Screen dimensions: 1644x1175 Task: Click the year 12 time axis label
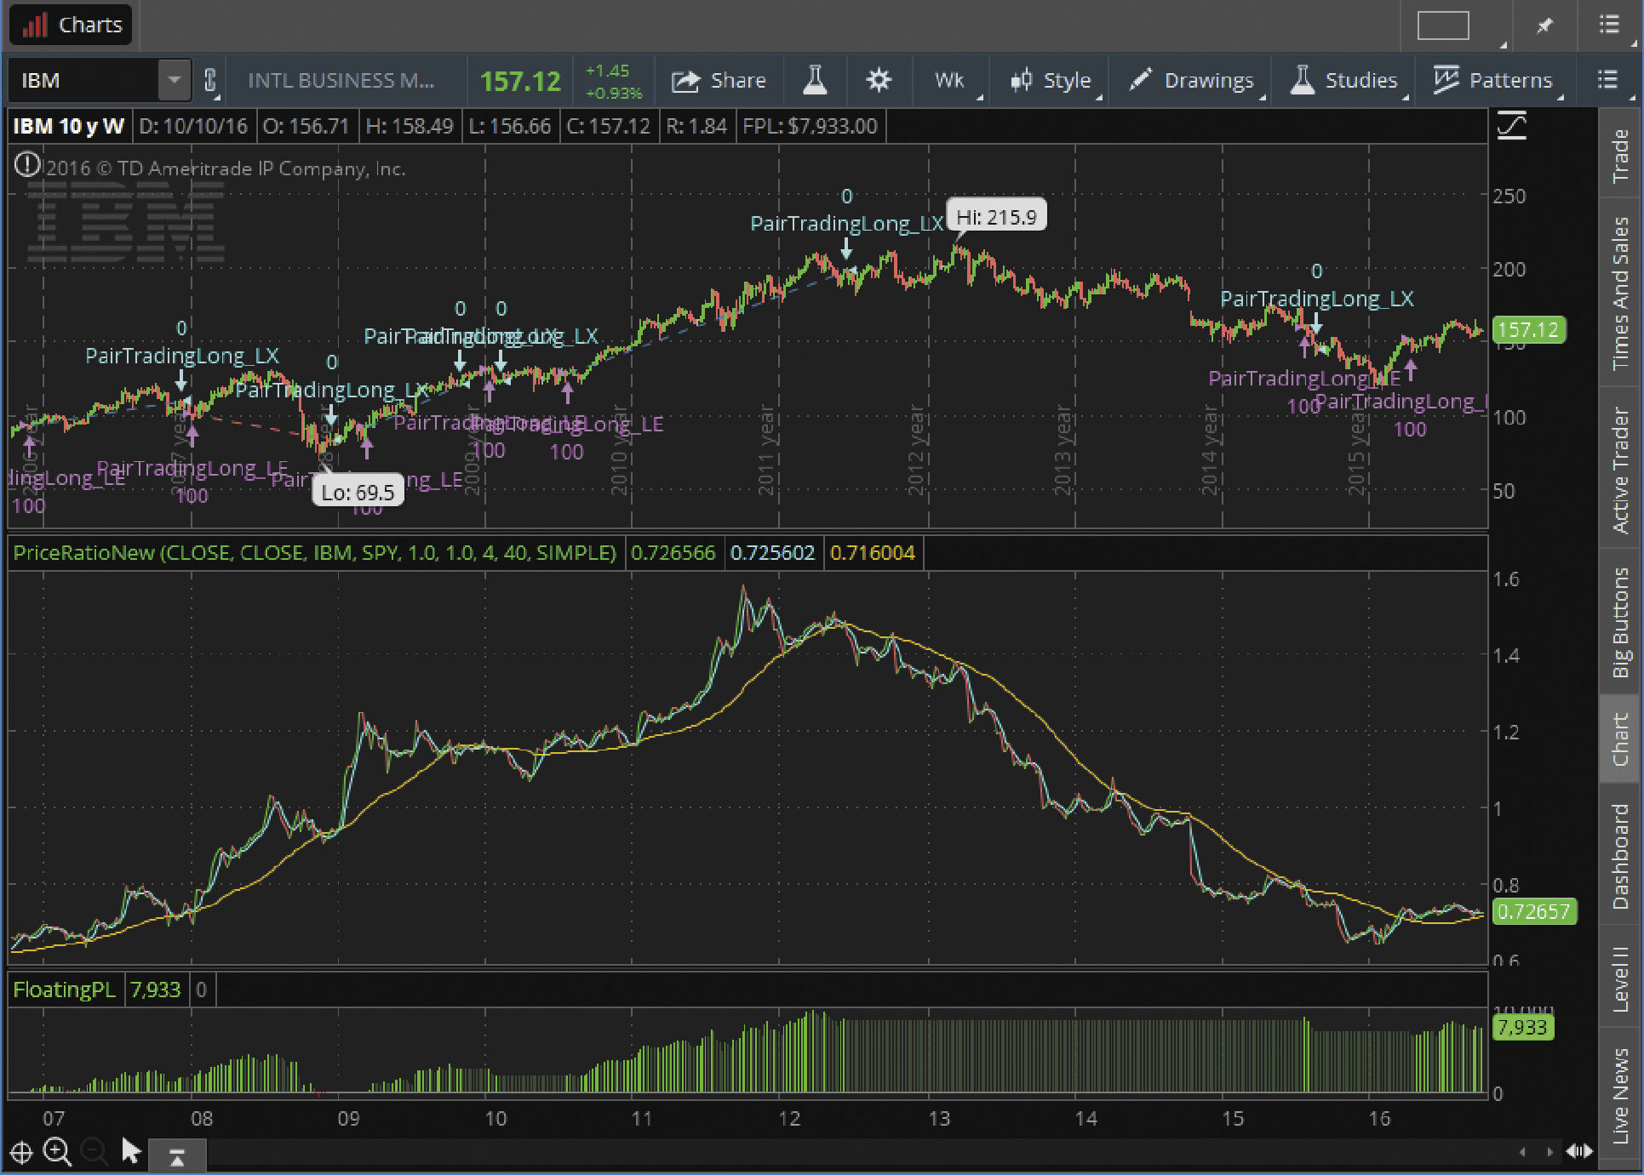point(788,1118)
